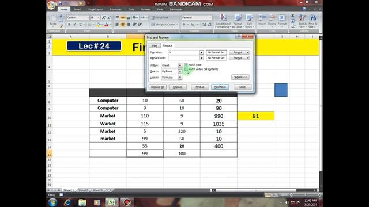Toggle Wrap Text
Viewport: 369px width, 207px height.
[x=160, y=18]
